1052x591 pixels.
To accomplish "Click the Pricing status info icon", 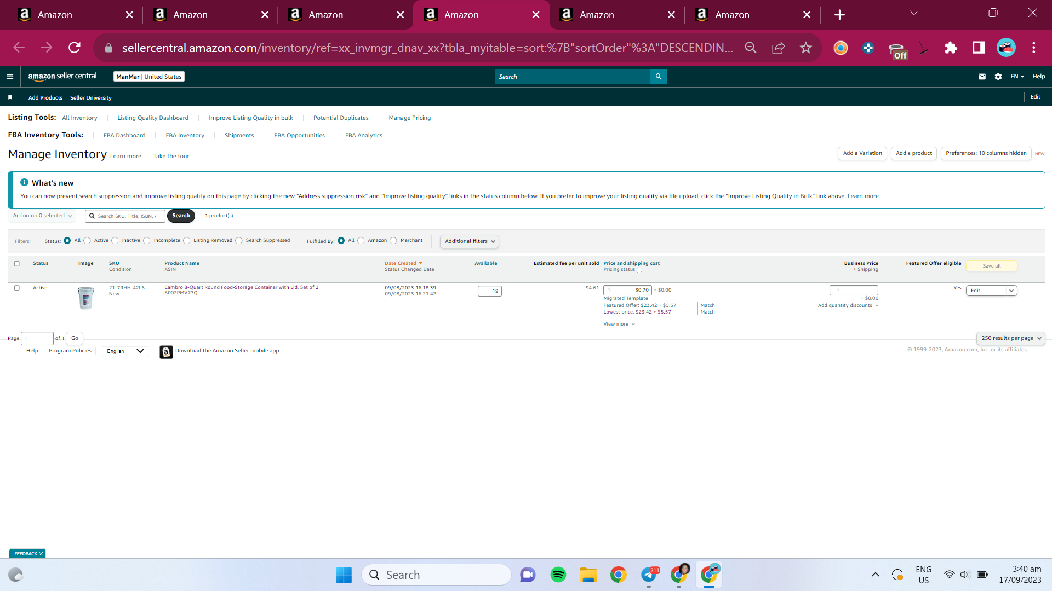I will click(639, 270).
